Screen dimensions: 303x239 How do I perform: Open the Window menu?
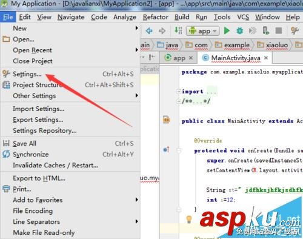(x=267, y=17)
